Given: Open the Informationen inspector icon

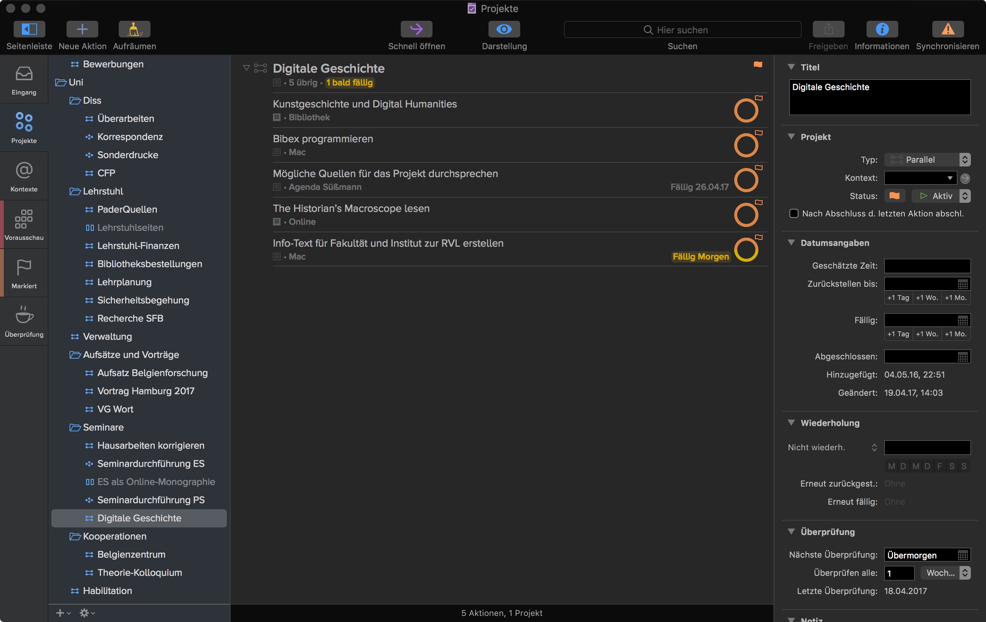Looking at the screenshot, I should (882, 29).
